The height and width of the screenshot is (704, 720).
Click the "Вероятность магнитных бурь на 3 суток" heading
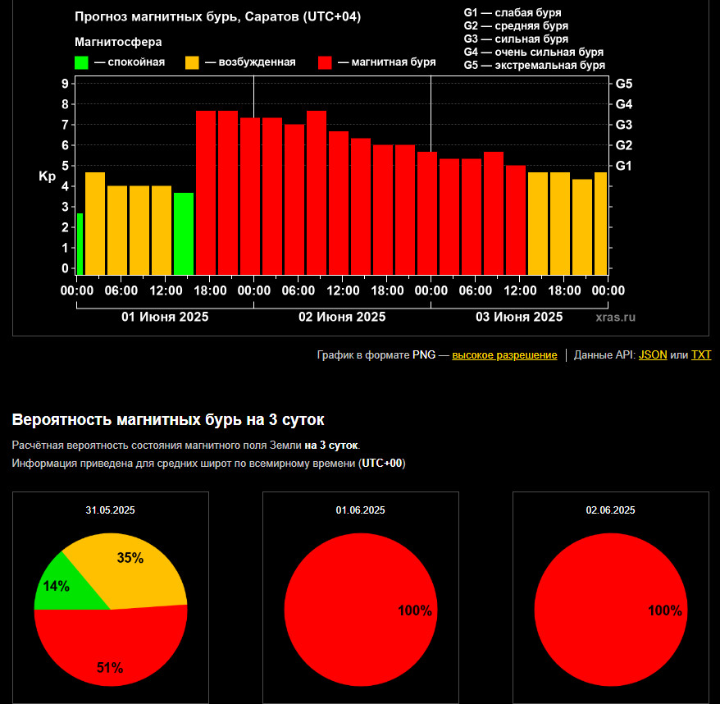(168, 420)
